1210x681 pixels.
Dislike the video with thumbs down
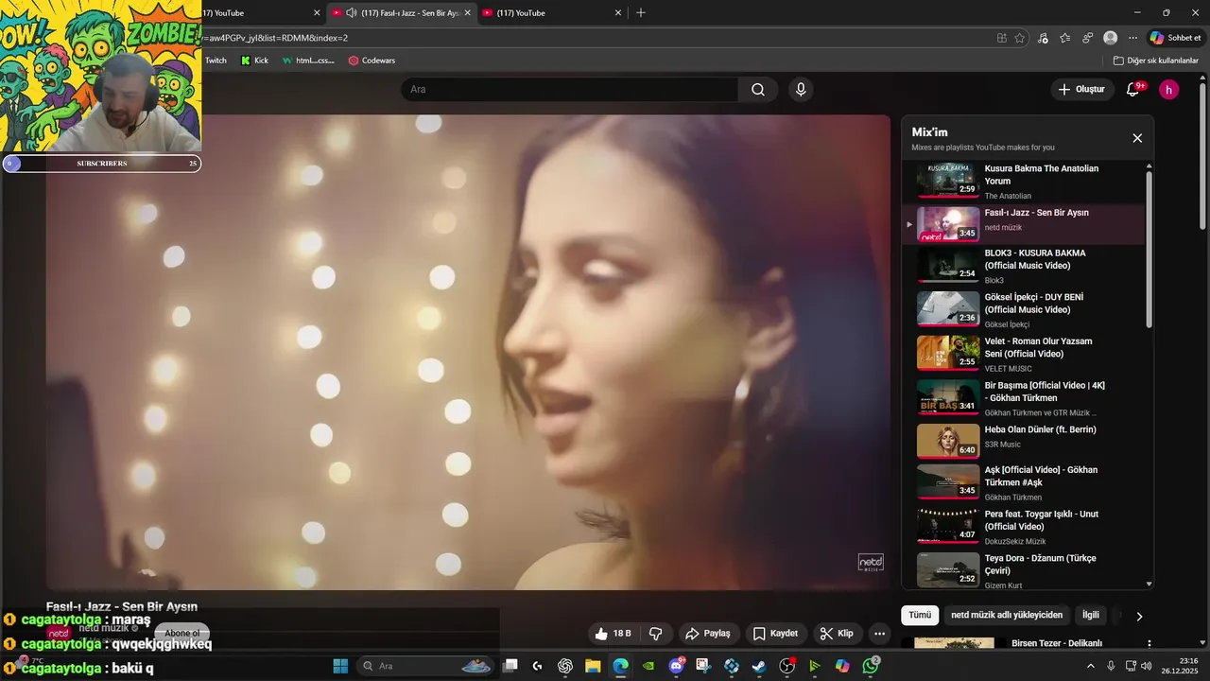[655, 634]
